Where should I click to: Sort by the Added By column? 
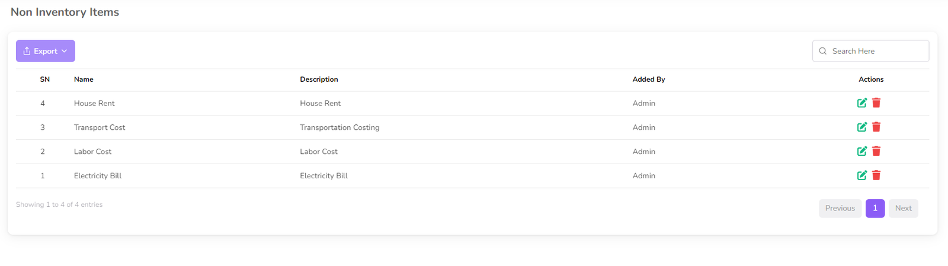click(x=648, y=79)
